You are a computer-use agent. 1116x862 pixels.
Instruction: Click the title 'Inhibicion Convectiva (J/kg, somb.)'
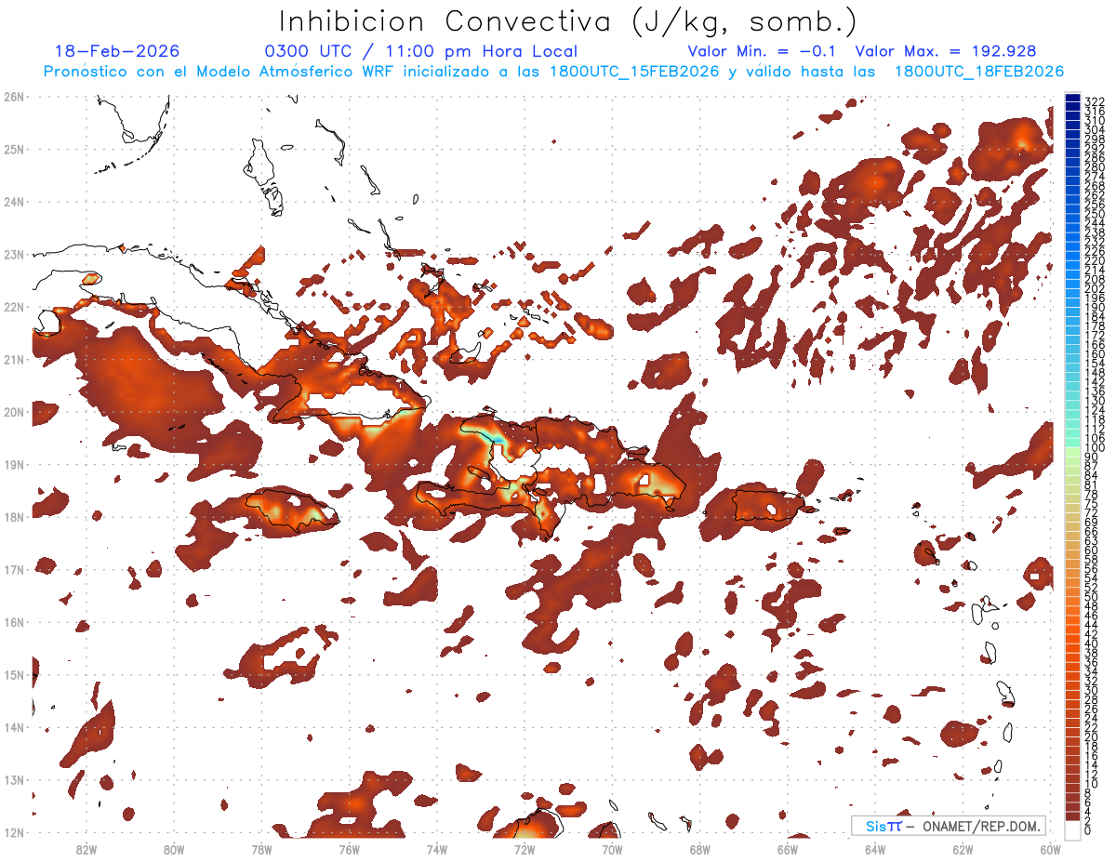pos(568,21)
